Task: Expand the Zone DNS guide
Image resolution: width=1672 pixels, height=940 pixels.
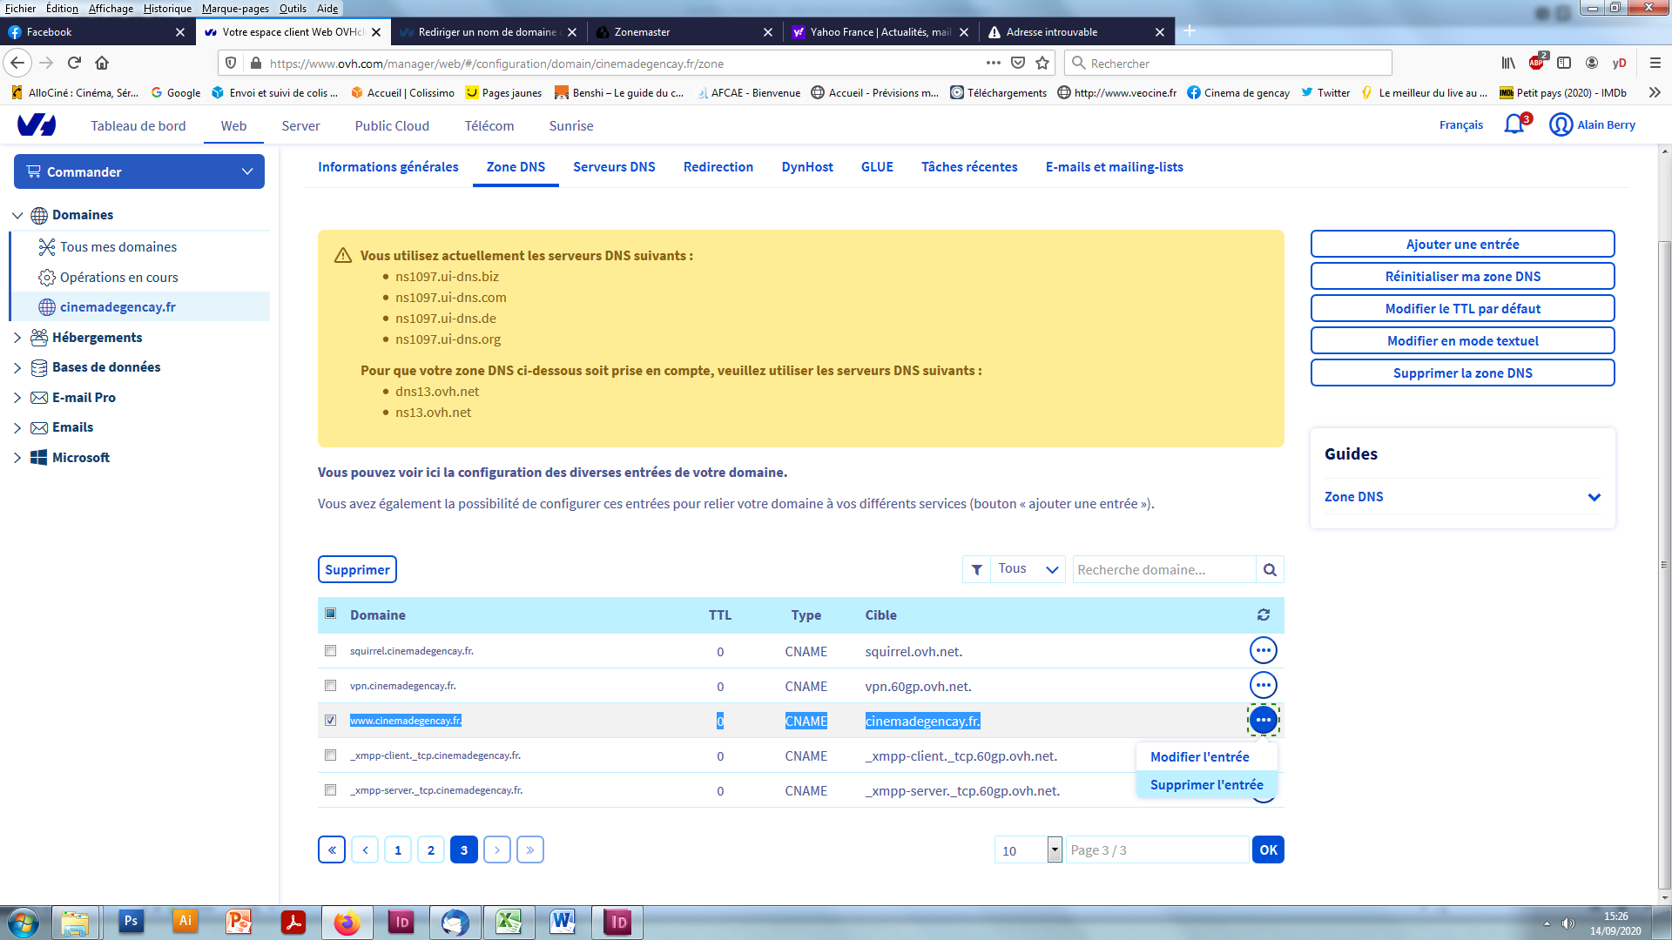Action: point(1594,497)
